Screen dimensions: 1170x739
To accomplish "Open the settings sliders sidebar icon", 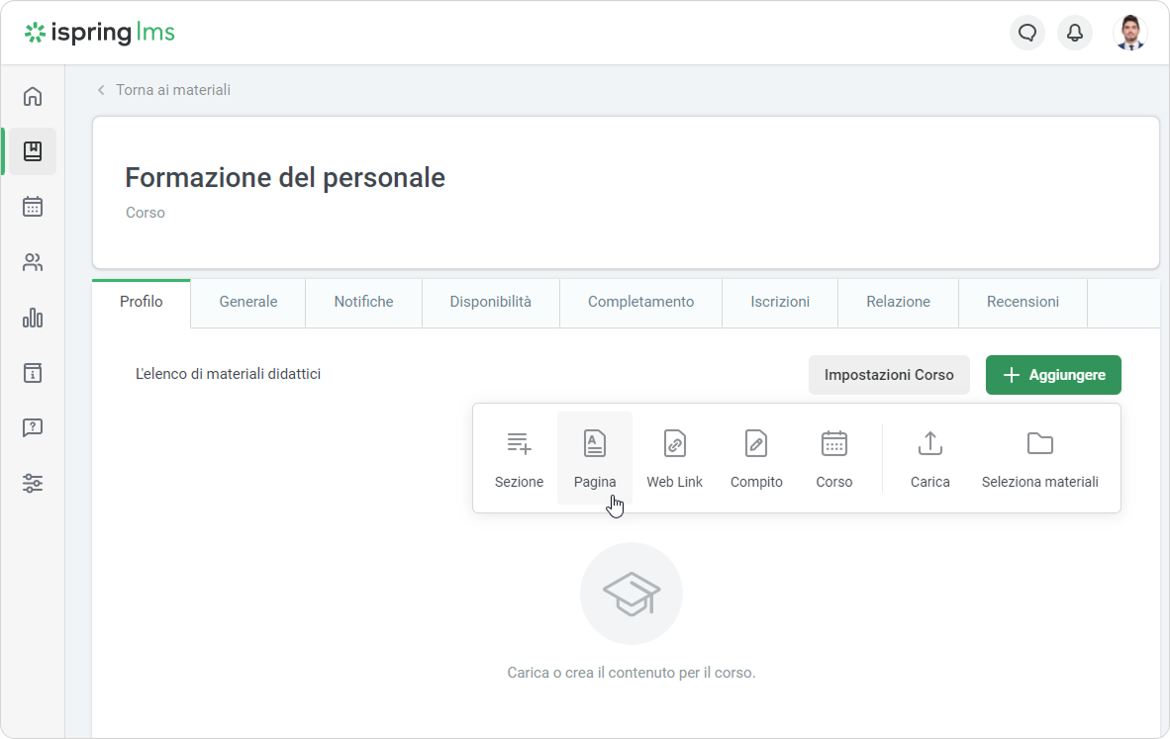I will click(33, 484).
